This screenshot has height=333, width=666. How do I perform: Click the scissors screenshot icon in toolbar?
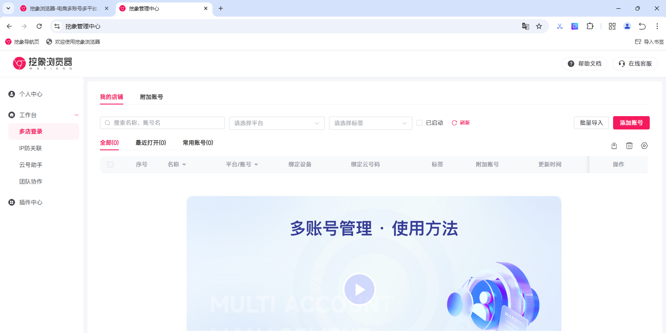(x=559, y=26)
